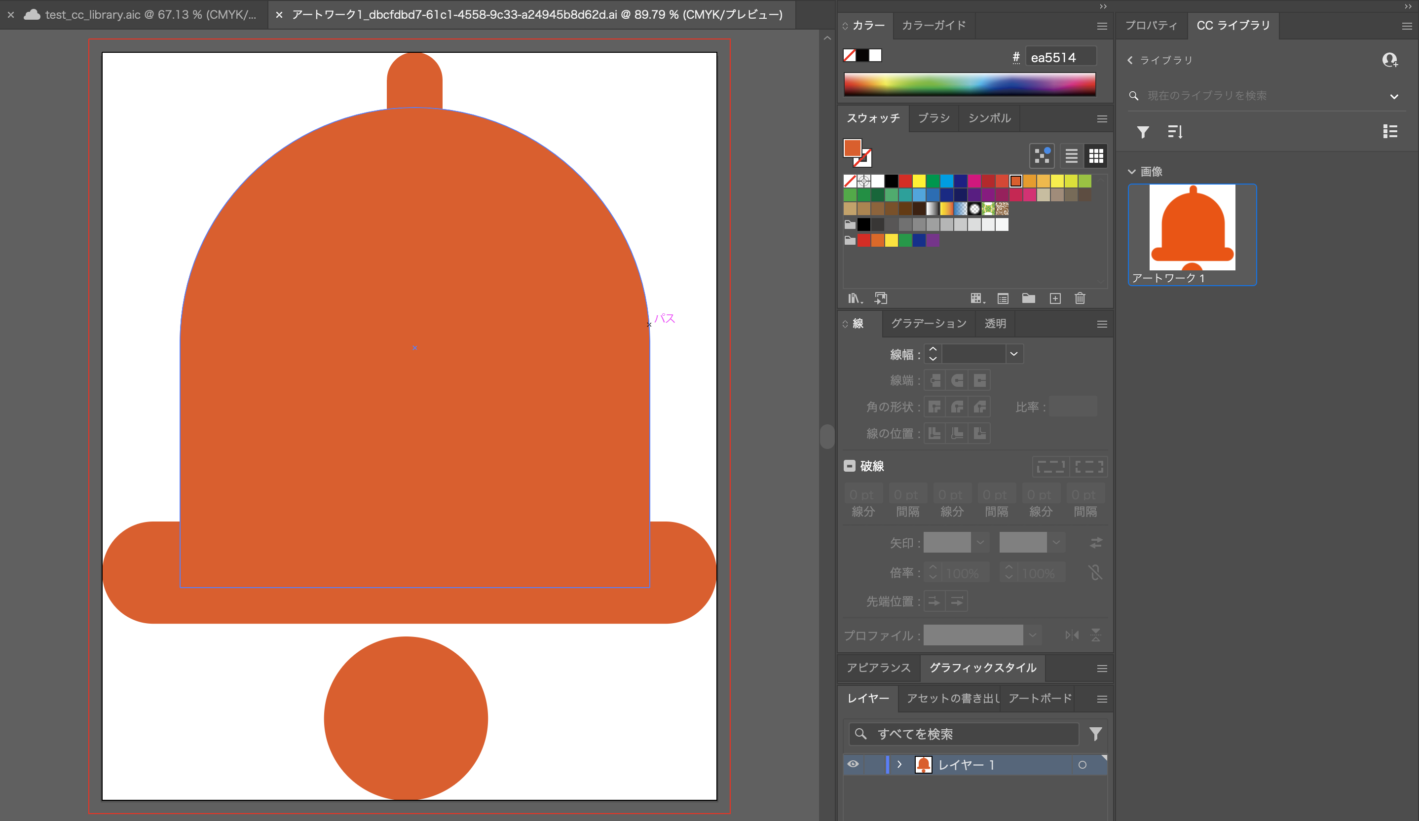Switch to the プロパティ tab

point(1151,25)
